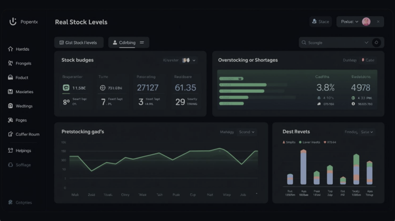Click the 61.35 Reatdoare value

point(186,88)
